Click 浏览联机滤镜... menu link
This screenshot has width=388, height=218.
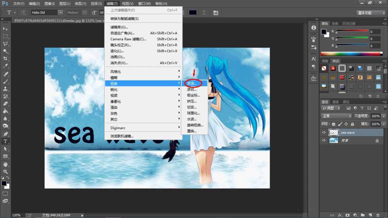[122, 136]
